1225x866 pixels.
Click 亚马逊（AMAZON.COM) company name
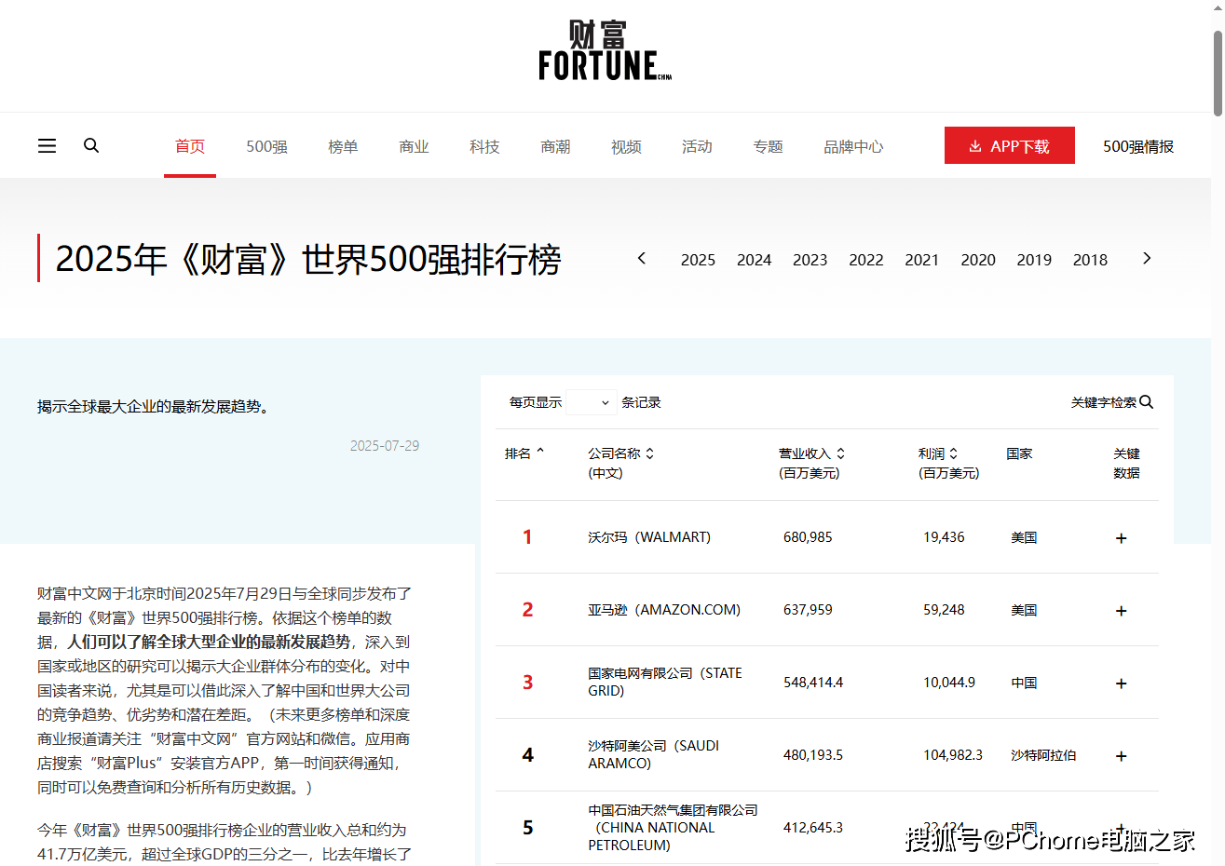coord(664,610)
